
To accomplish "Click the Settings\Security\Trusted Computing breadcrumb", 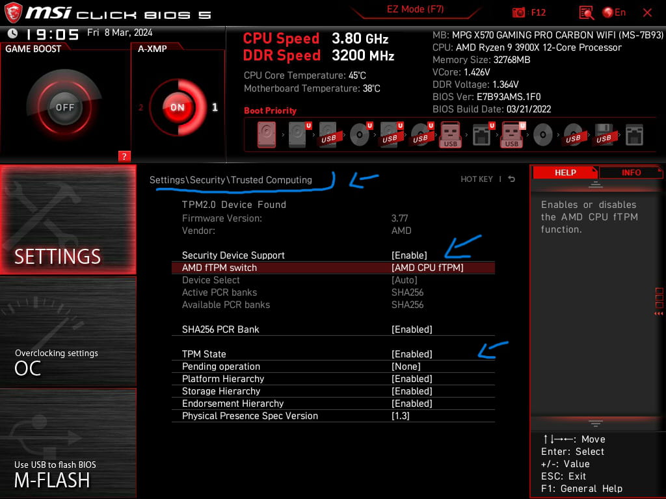I will (231, 180).
